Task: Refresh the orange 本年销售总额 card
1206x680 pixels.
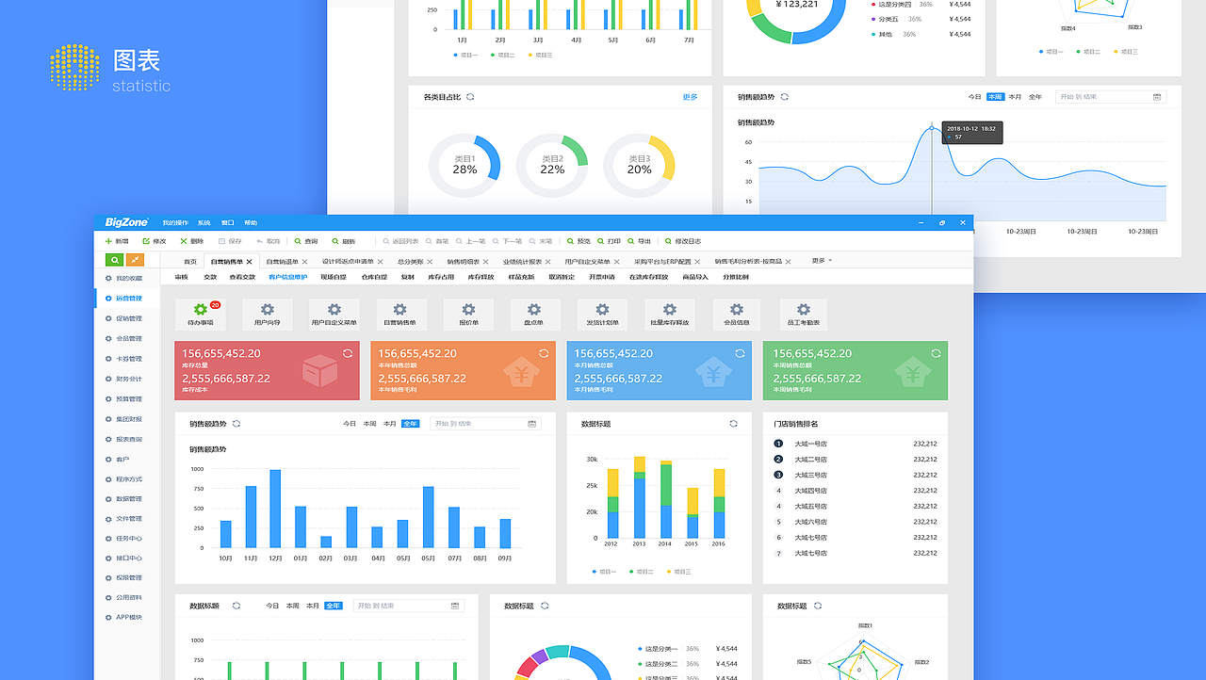Action: click(x=544, y=353)
